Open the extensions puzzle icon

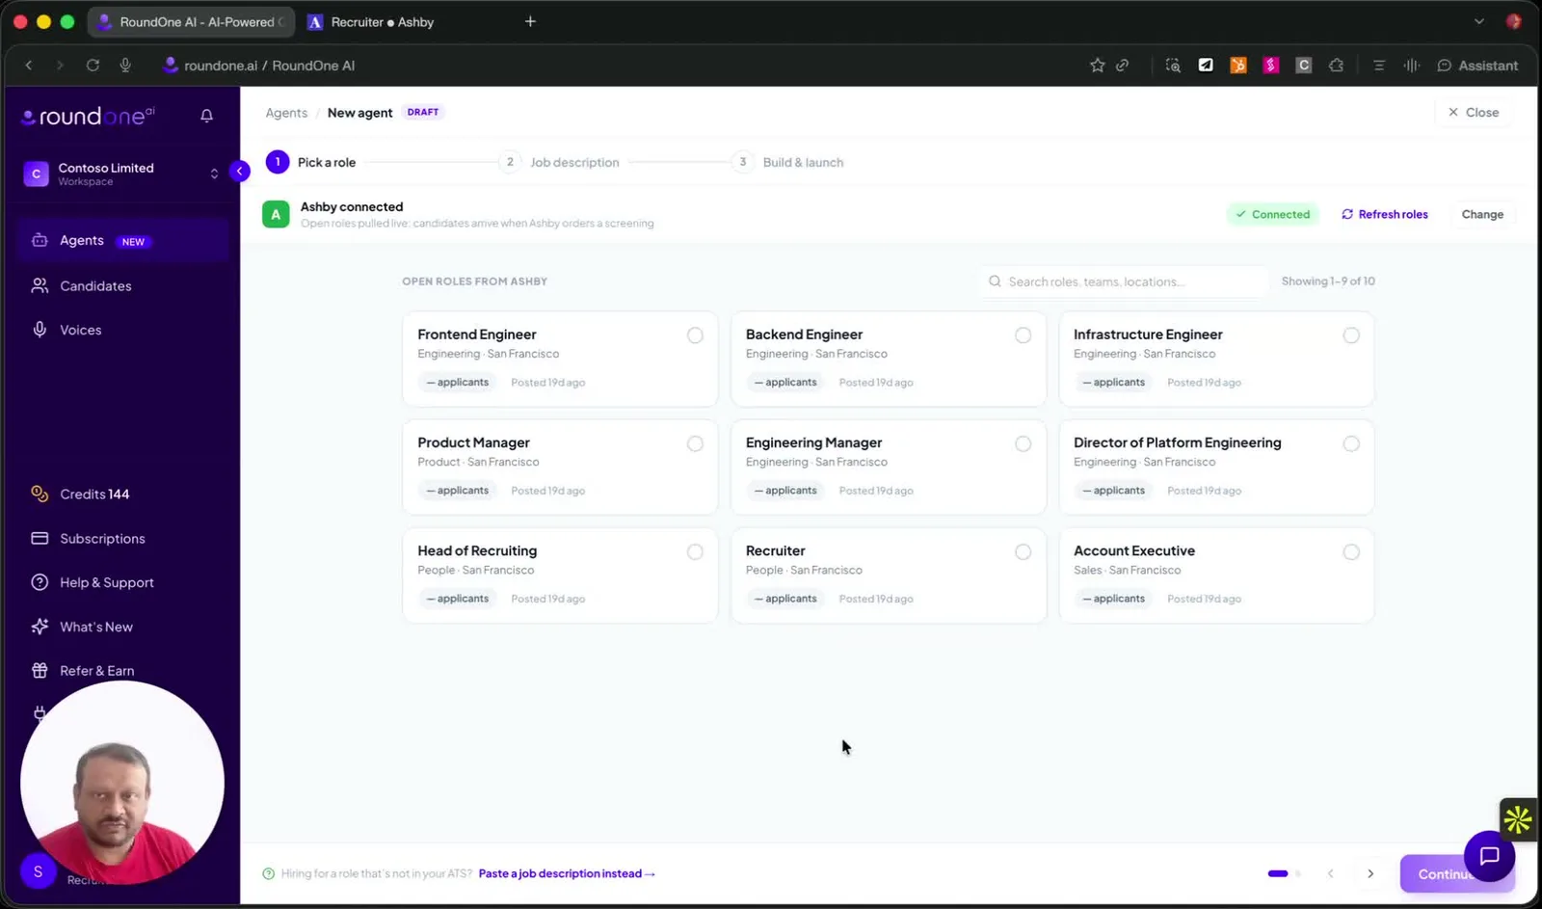1336,66
